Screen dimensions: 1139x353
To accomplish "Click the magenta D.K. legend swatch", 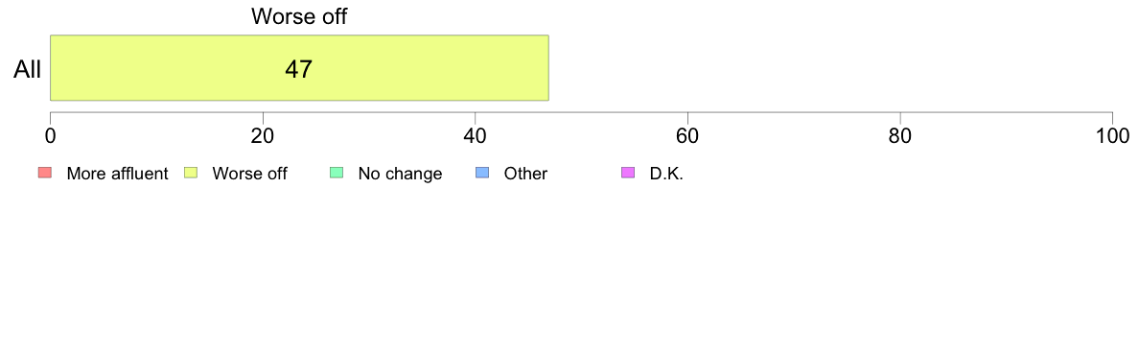I will point(628,173).
